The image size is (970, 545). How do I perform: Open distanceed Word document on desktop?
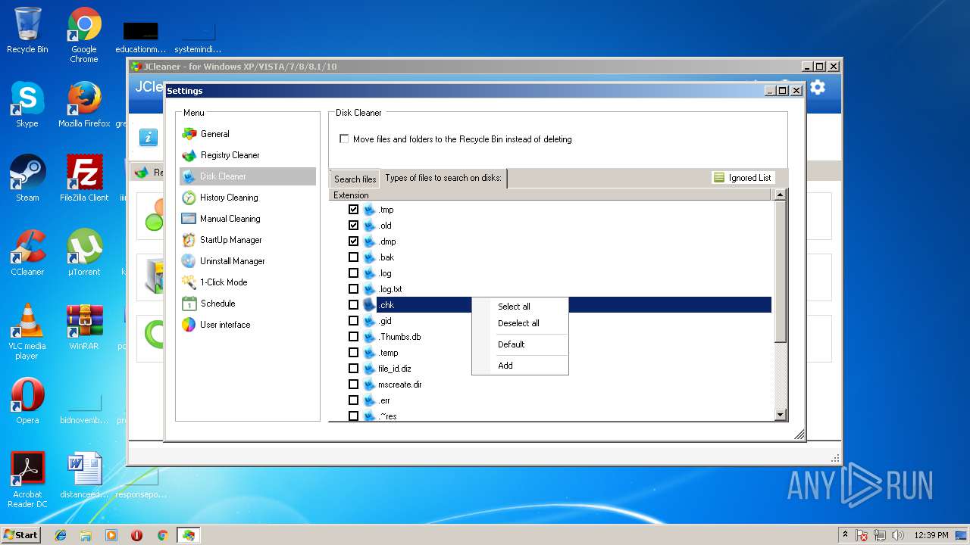pos(84,475)
